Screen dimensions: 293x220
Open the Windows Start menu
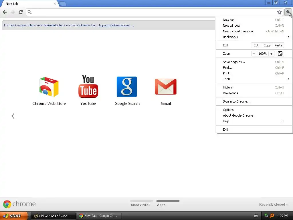[14, 216]
